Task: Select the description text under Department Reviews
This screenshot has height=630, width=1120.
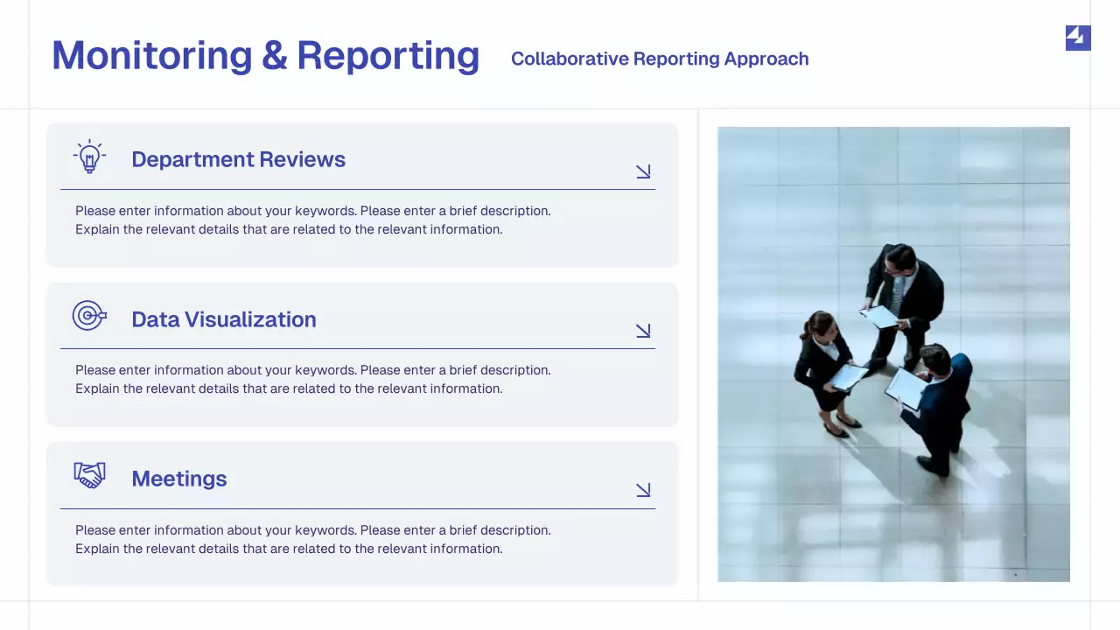Action: tap(313, 220)
